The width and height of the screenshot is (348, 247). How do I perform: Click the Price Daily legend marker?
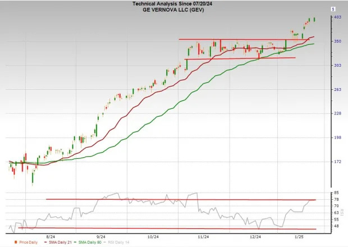pos(16,242)
